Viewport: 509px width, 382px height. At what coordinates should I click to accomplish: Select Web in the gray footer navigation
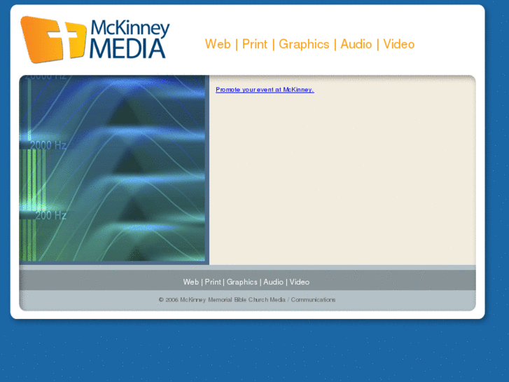point(191,282)
